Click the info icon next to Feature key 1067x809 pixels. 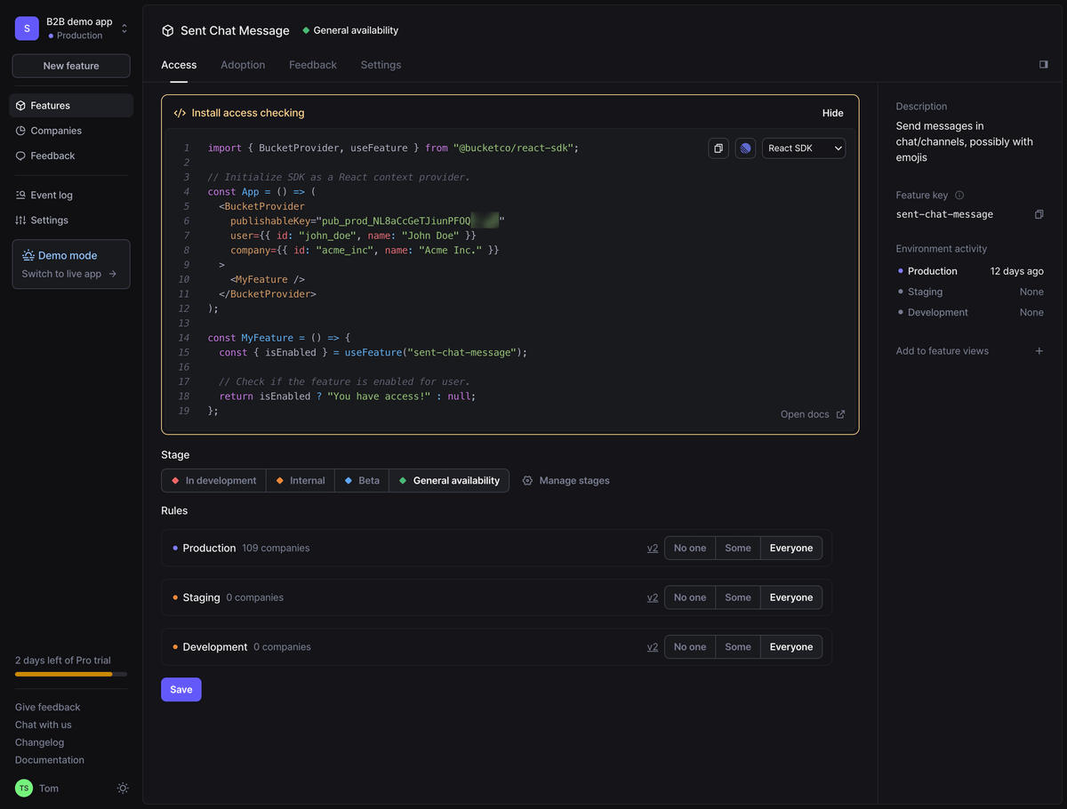coord(959,196)
